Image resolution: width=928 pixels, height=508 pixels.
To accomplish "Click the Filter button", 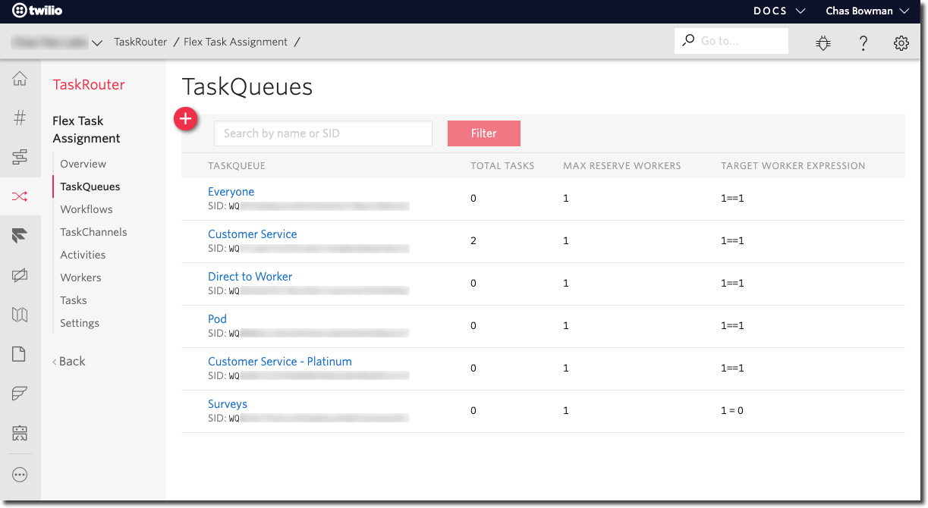I will click(484, 133).
